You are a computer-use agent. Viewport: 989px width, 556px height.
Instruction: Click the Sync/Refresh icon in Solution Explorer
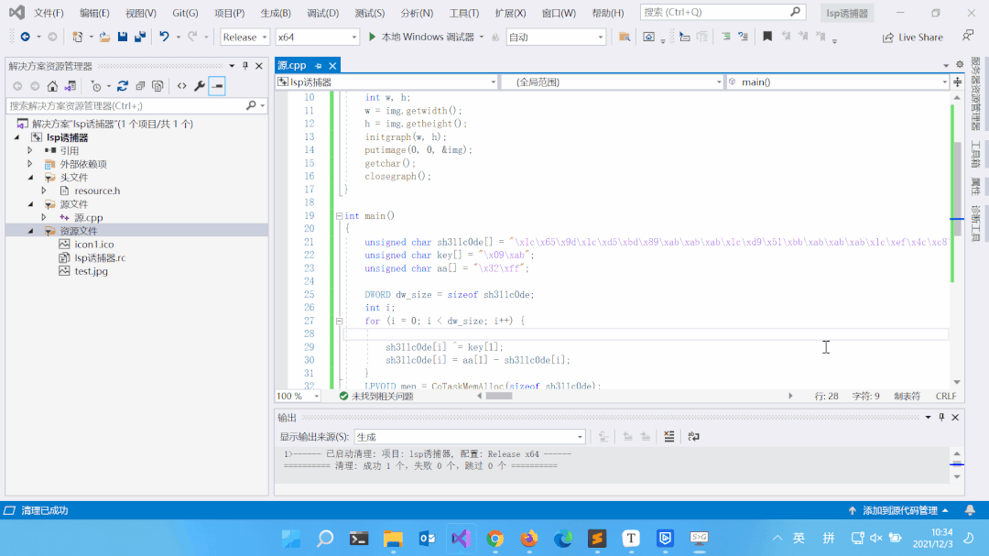coord(122,86)
